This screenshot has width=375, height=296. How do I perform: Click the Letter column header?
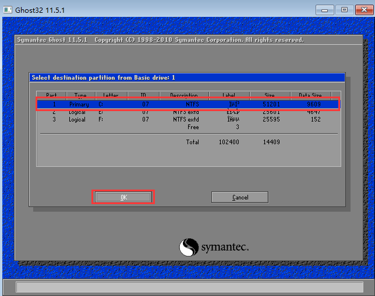[110, 95]
